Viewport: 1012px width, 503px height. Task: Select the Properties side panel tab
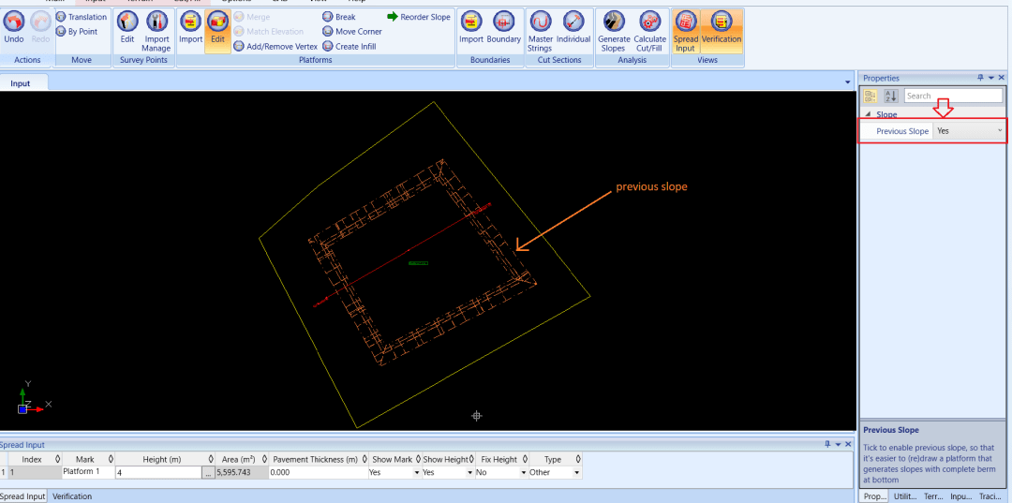tap(875, 496)
